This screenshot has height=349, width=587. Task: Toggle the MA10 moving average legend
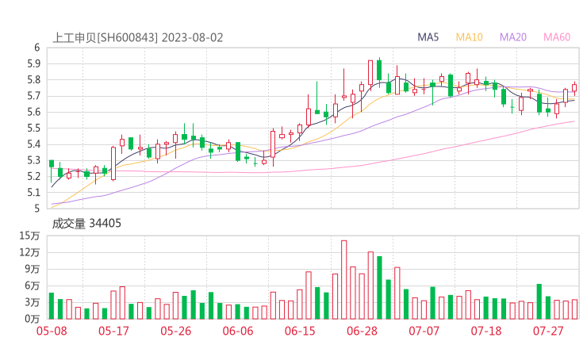point(469,37)
